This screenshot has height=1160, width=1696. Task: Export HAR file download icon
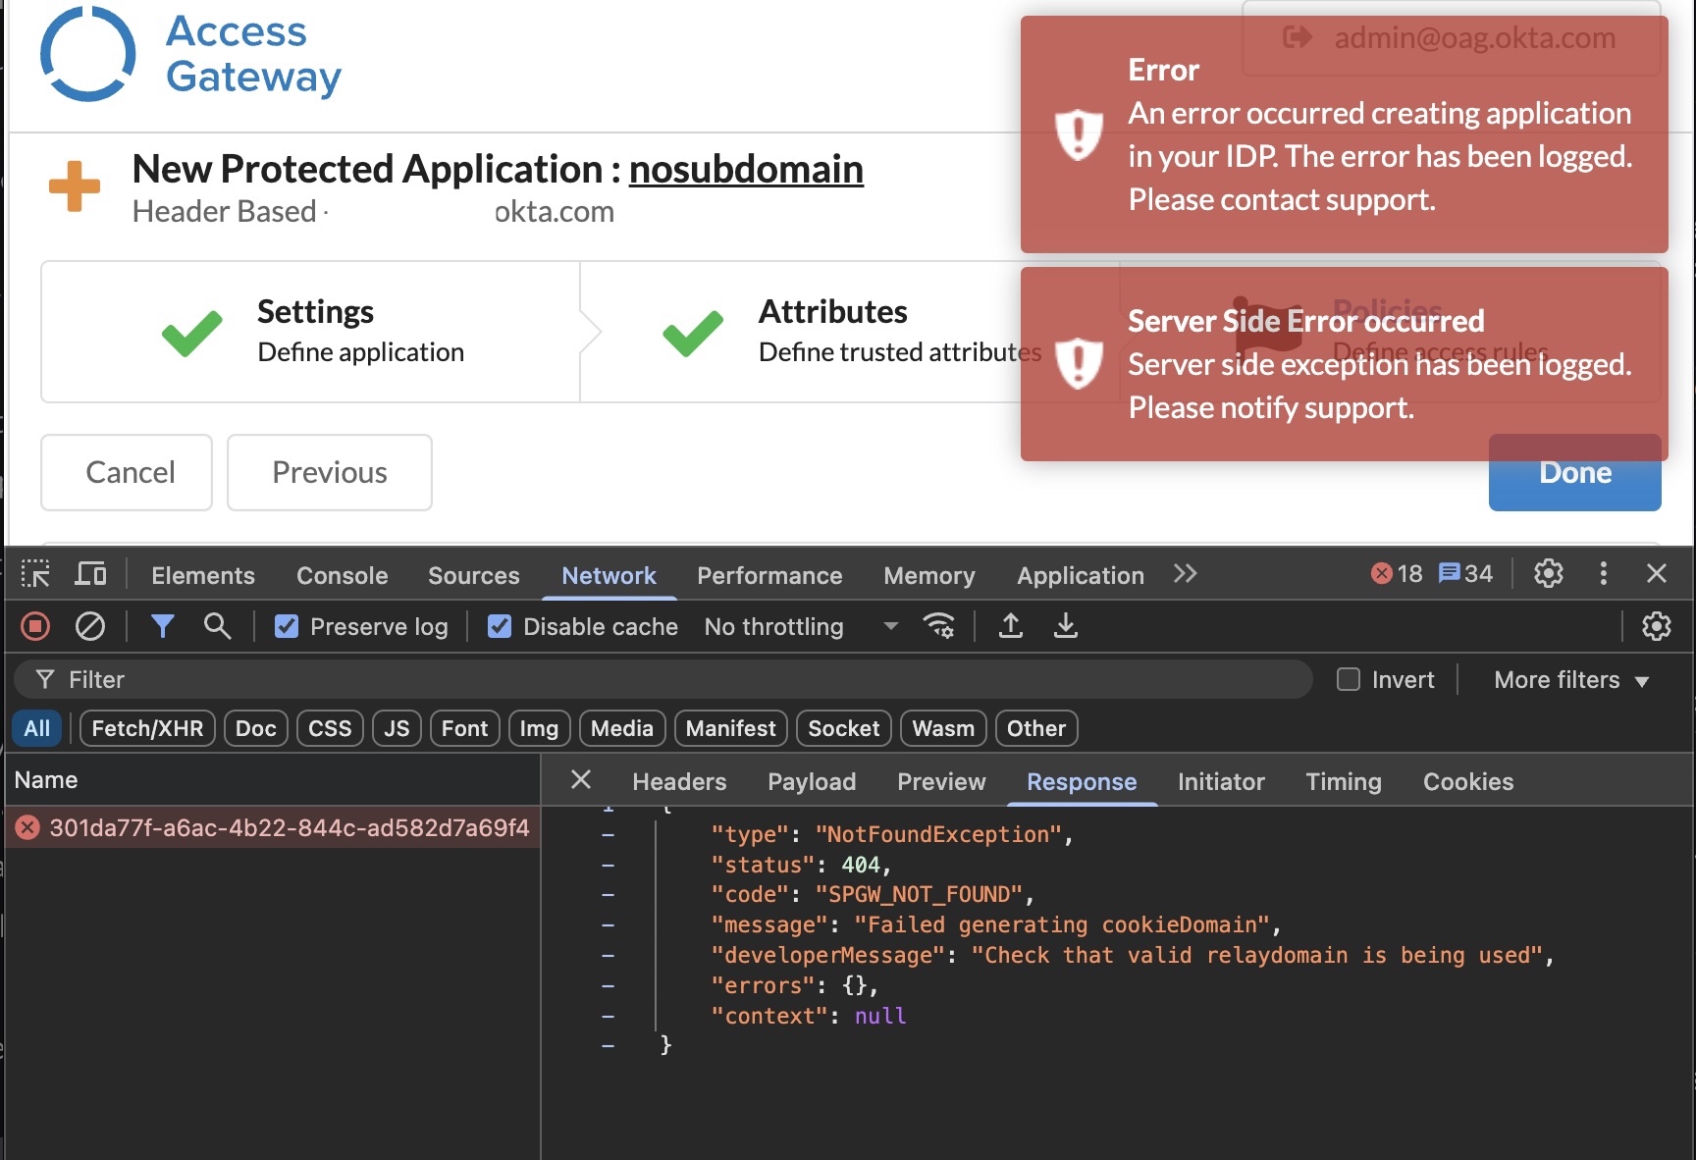click(1066, 626)
